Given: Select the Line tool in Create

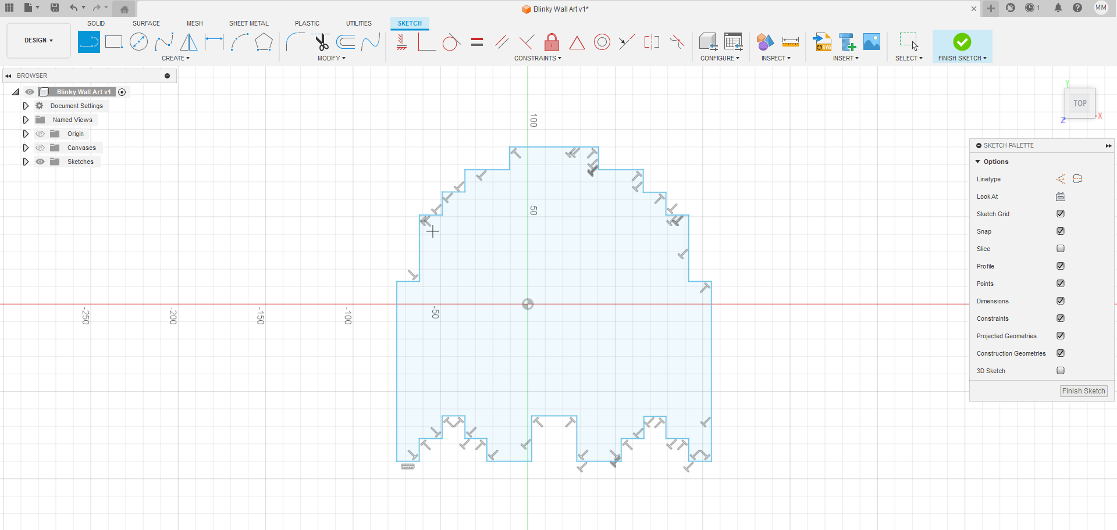Looking at the screenshot, I should point(89,42).
